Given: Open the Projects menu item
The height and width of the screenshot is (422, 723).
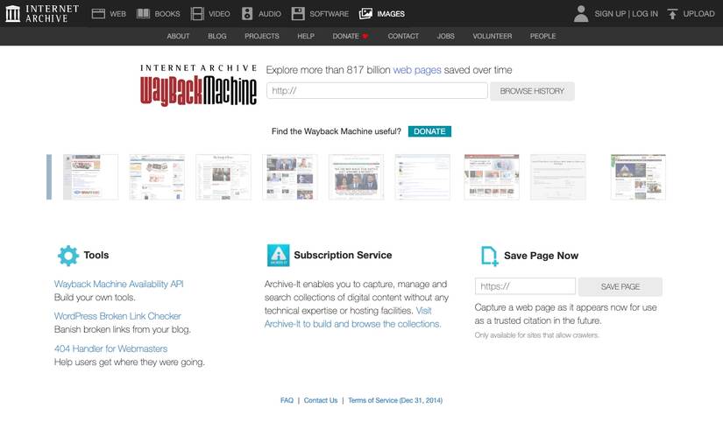Looking at the screenshot, I should click(x=261, y=36).
